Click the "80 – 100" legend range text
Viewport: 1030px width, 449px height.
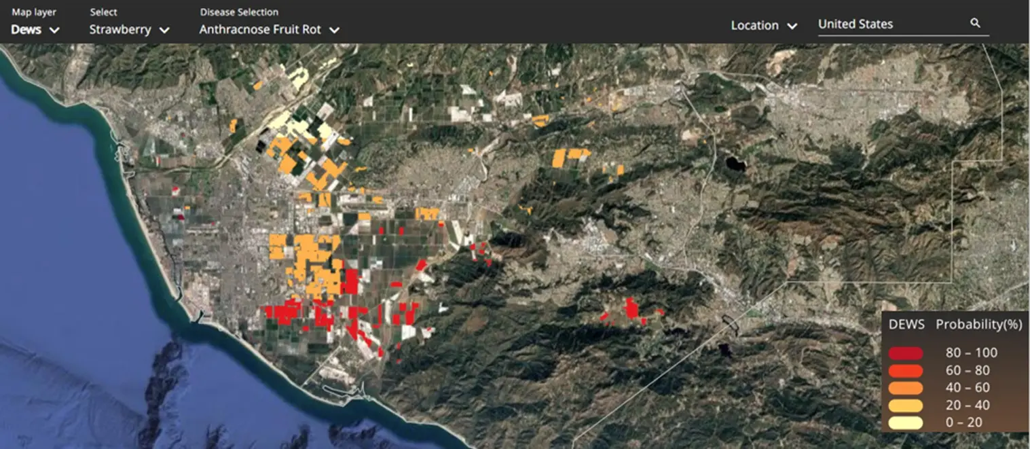[x=972, y=353]
